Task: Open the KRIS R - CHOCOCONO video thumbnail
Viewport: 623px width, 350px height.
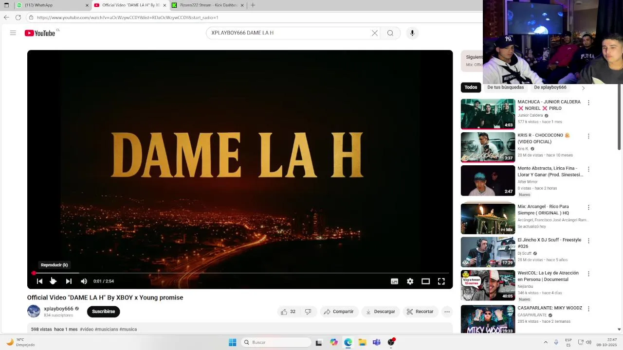Action: tap(488, 147)
